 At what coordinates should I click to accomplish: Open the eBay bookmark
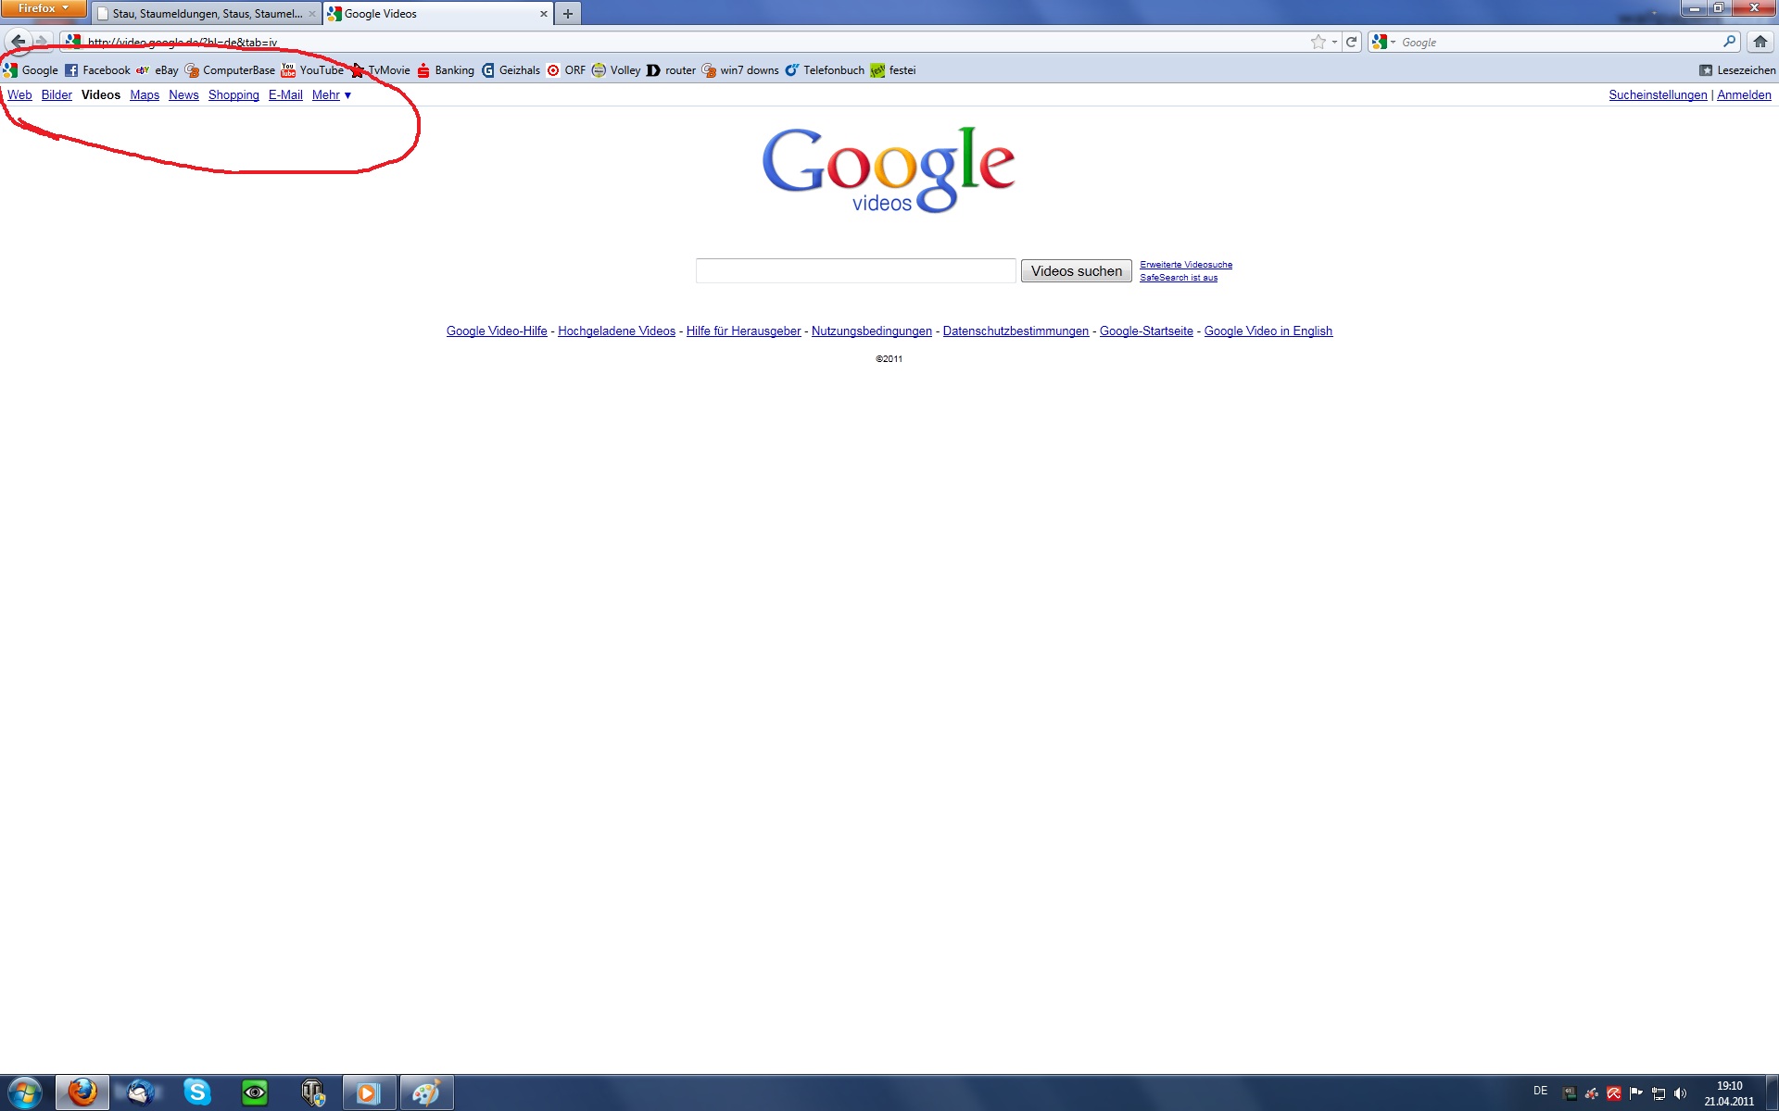(x=158, y=70)
